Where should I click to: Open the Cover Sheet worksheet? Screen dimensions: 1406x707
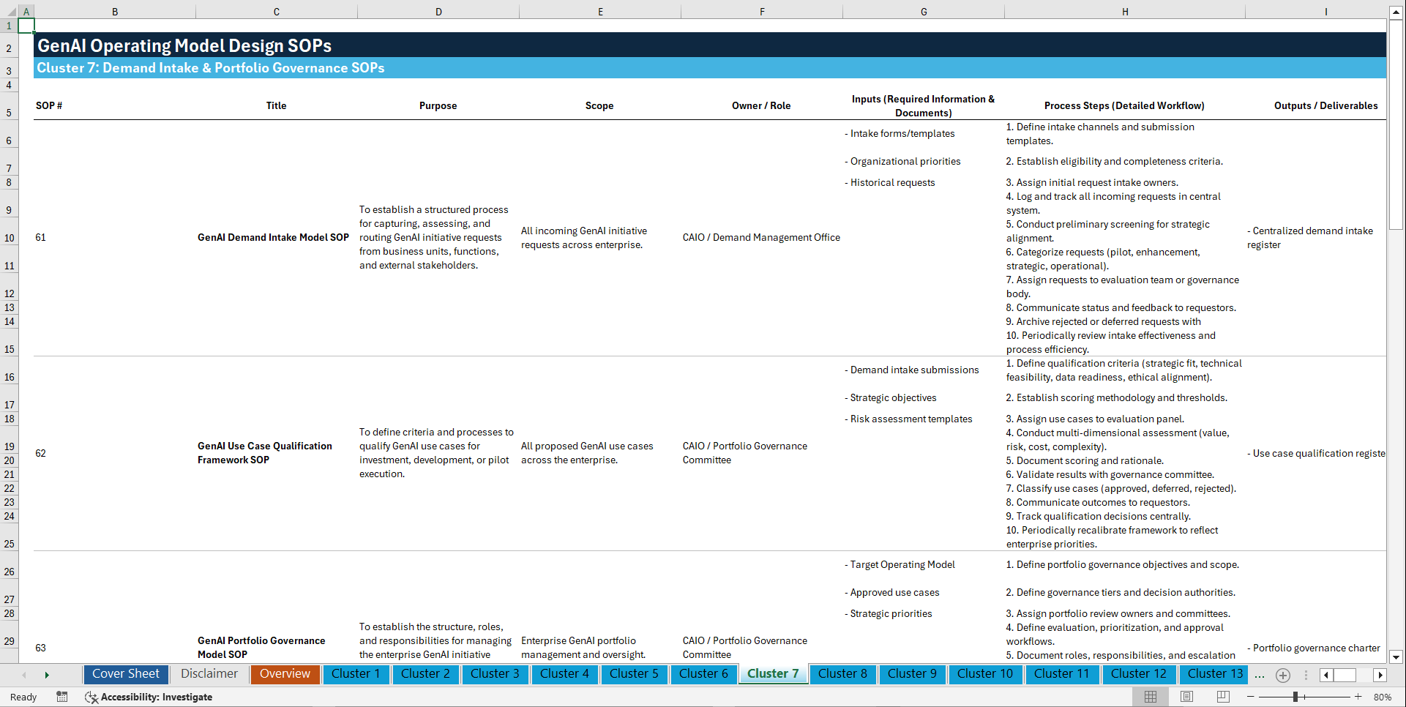pyautogui.click(x=125, y=674)
